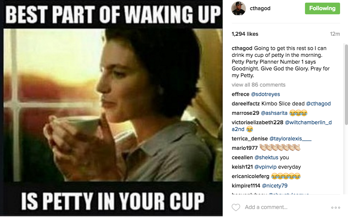
Task: Toggle the green Following button
Action: pyautogui.click(x=322, y=8)
